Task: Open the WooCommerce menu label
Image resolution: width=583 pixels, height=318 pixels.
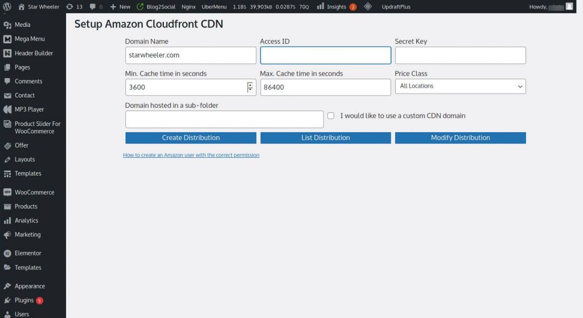Action: 35,193
